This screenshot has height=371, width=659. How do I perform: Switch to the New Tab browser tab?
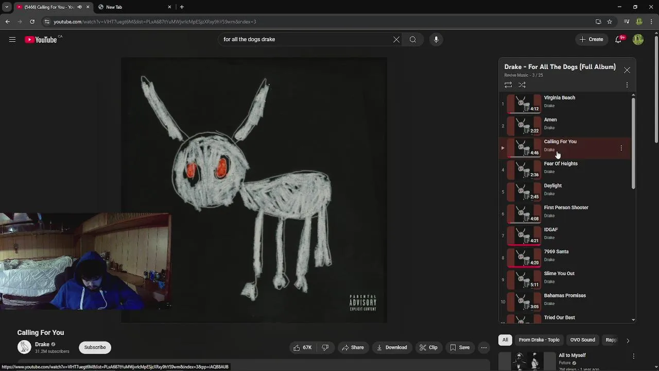(134, 7)
